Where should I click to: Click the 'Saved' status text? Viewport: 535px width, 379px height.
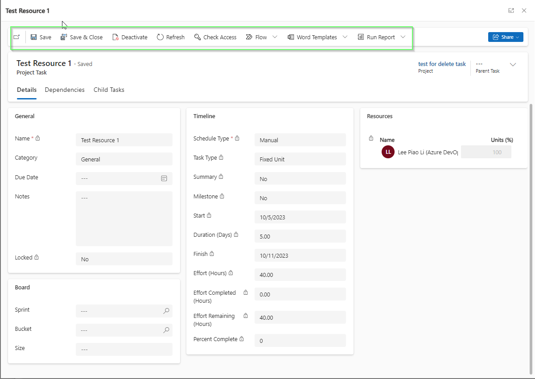[85, 64]
